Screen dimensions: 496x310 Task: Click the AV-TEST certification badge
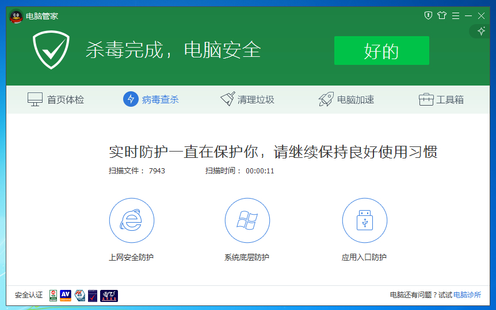tap(80, 296)
